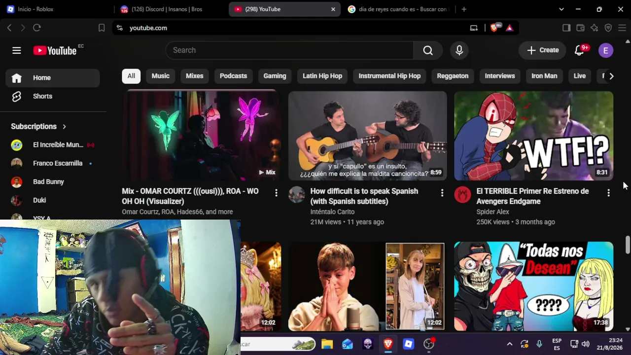The image size is (631, 355).
Task: Play the two guitarists video thumbnail
Action: [x=367, y=136]
